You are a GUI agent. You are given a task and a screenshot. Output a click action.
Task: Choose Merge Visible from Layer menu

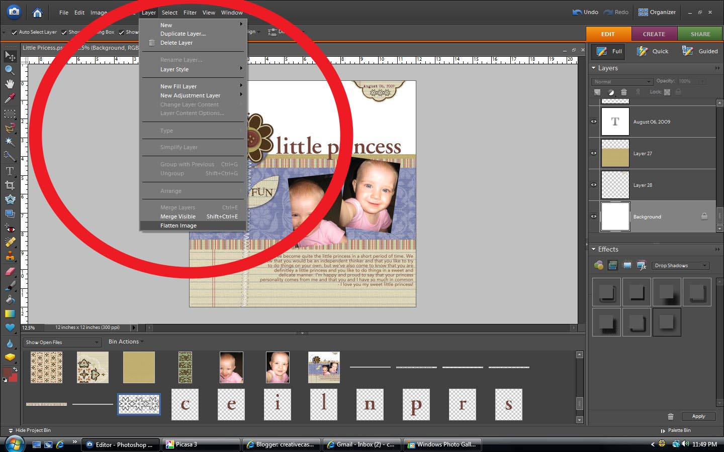coord(193,216)
